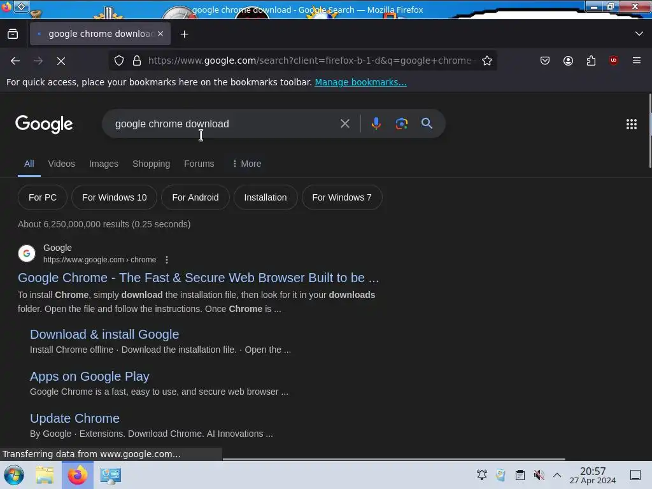Open clock showing 20:57
Viewport: 652px width, 489px height.
pyautogui.click(x=593, y=475)
